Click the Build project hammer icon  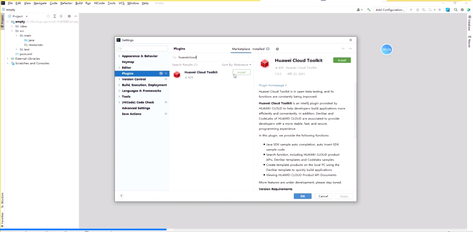point(369,10)
